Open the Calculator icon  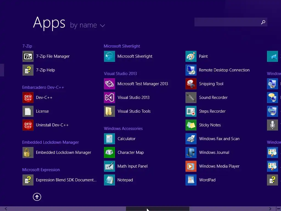coord(109,139)
